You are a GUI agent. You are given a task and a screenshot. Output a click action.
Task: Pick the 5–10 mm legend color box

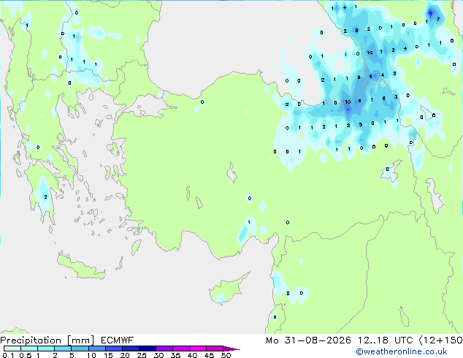[80, 349]
